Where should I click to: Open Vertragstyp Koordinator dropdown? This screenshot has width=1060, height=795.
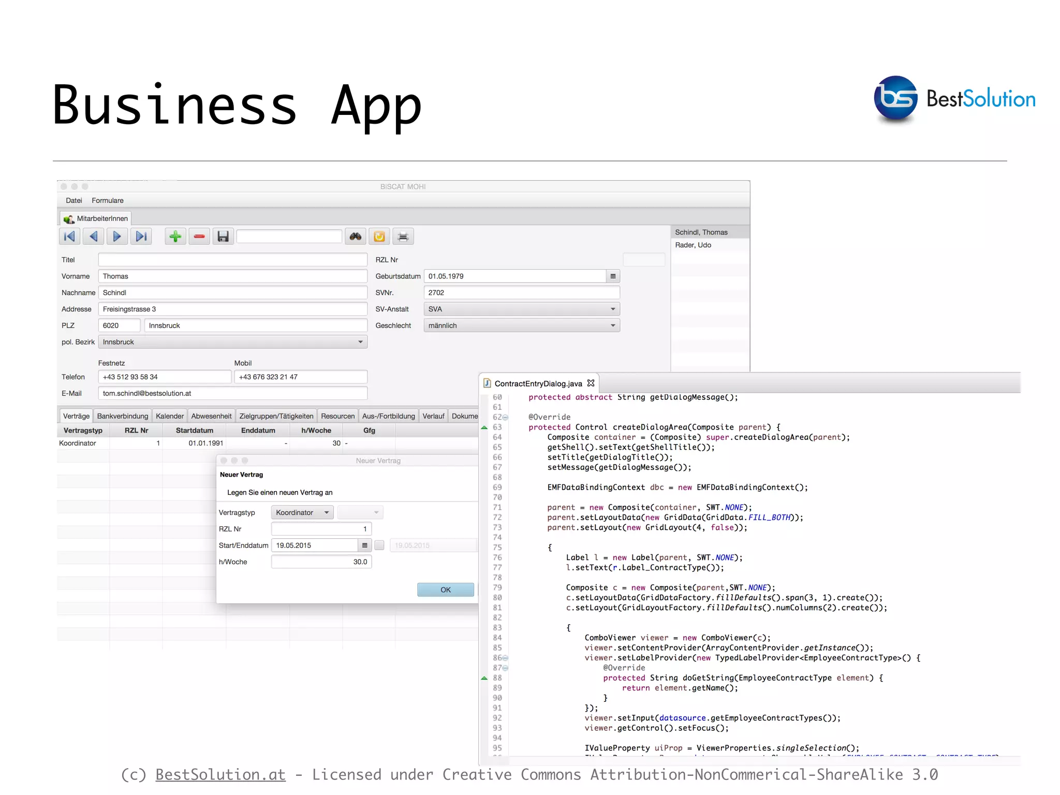[302, 512]
